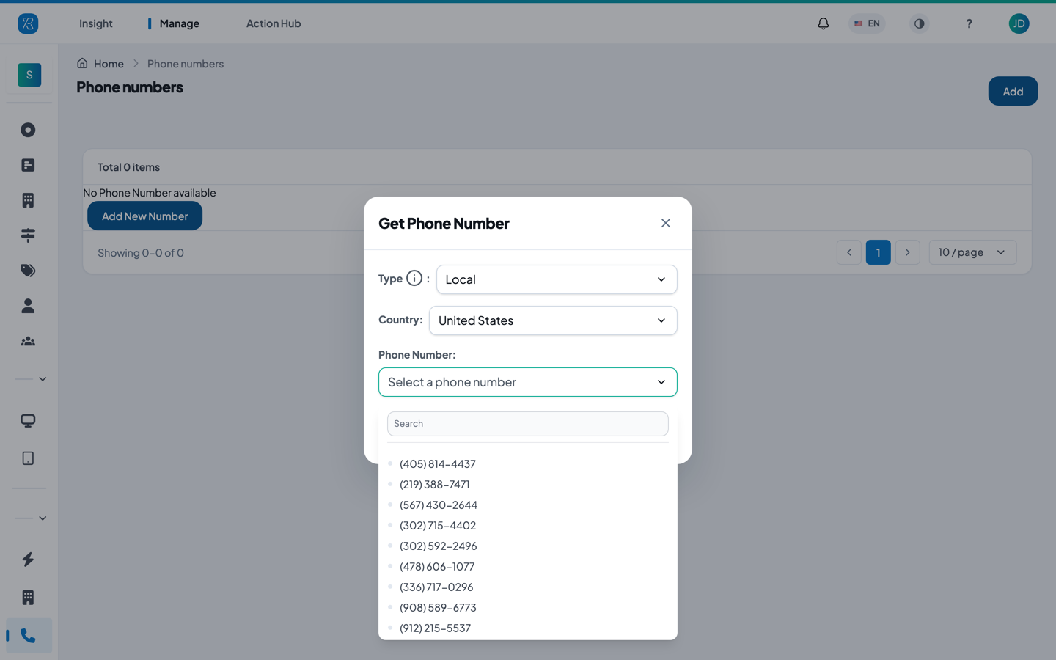Switch to the Manage tab
The image size is (1056, 660).
coord(179,23)
